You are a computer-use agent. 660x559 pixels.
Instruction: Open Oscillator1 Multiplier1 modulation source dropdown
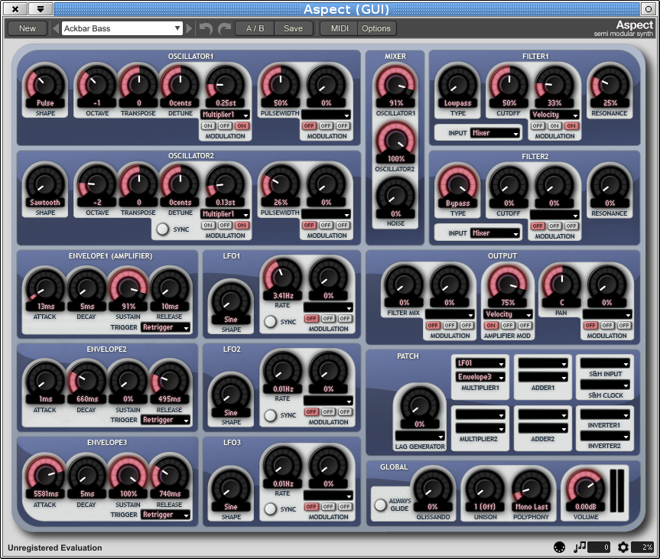pyautogui.click(x=225, y=115)
